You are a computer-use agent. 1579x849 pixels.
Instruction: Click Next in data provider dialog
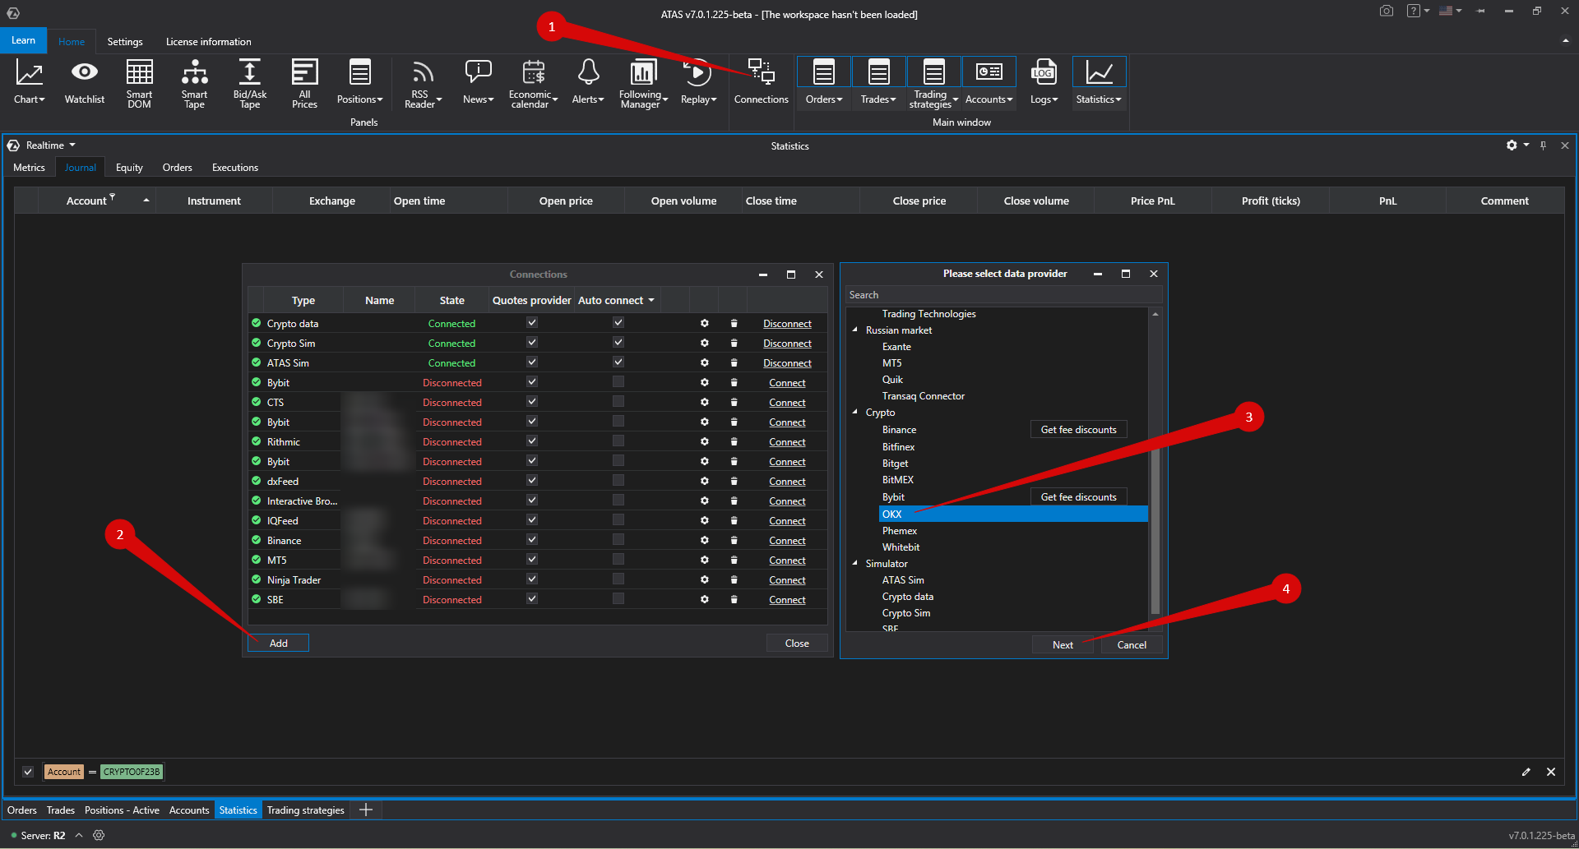tap(1063, 645)
